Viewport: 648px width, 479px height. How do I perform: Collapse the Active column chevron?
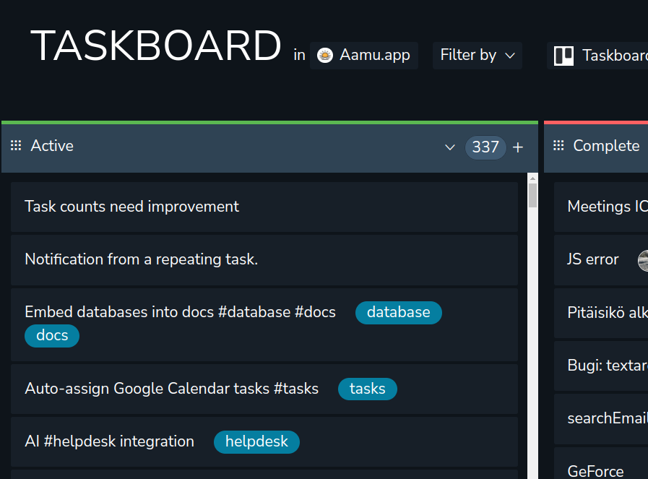click(450, 147)
